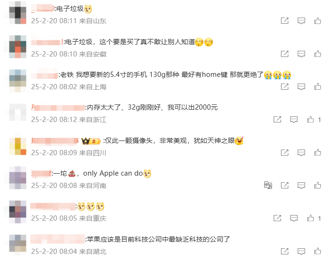The height and width of the screenshot is (262, 329).
Task: Open the blurred username on the 浙江 comment
Action: [58, 108]
